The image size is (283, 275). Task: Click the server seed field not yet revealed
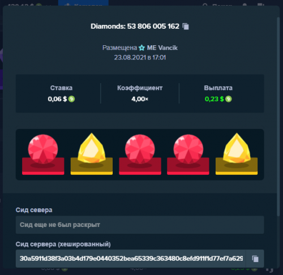140,225
